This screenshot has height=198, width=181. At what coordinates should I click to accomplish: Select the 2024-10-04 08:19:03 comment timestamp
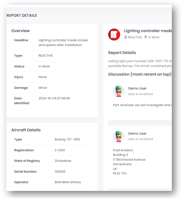point(140,94)
